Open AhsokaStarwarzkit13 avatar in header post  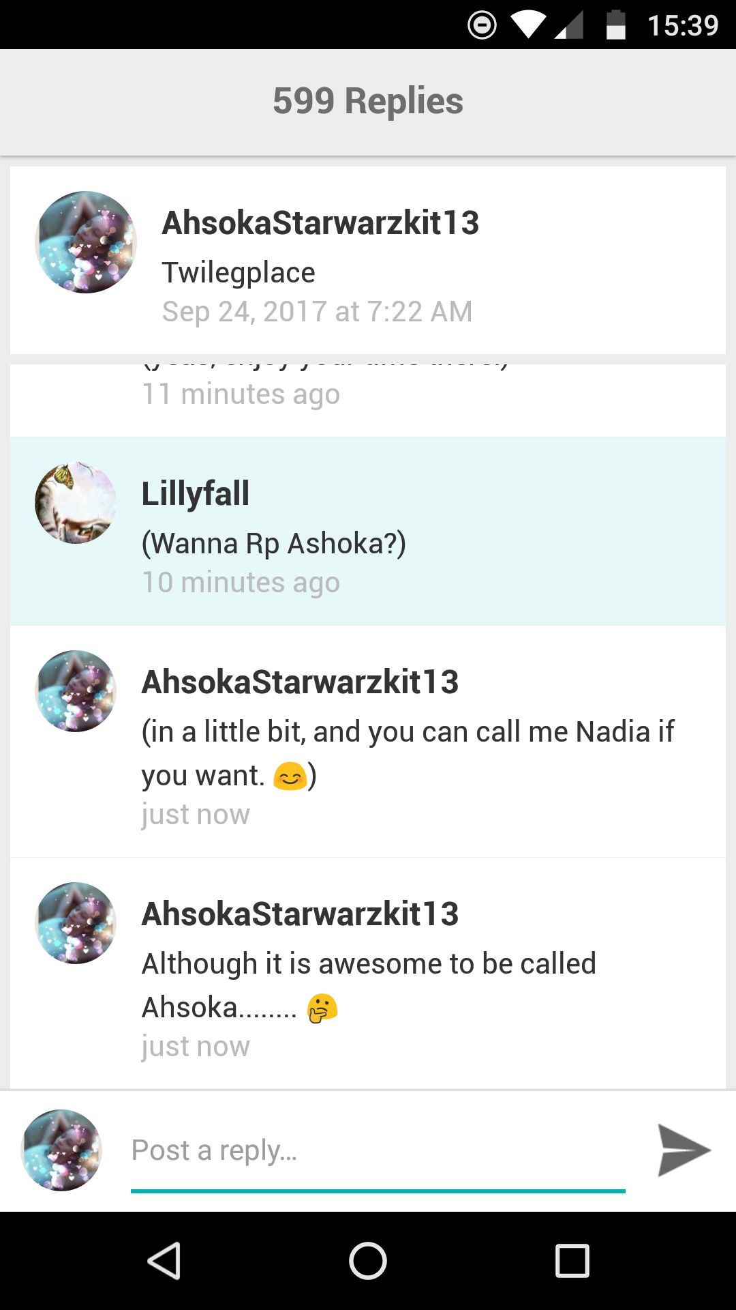86,242
